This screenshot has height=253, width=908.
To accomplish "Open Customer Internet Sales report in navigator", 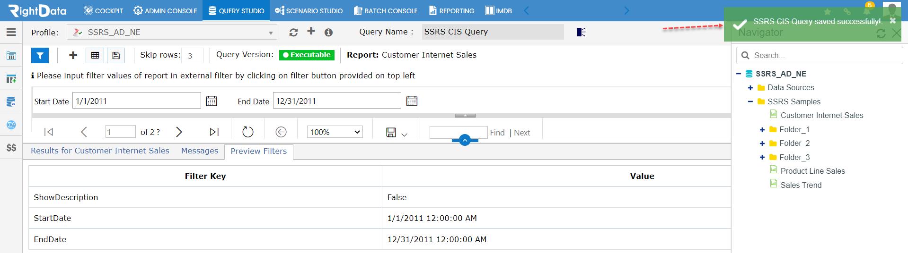I will [x=821, y=115].
